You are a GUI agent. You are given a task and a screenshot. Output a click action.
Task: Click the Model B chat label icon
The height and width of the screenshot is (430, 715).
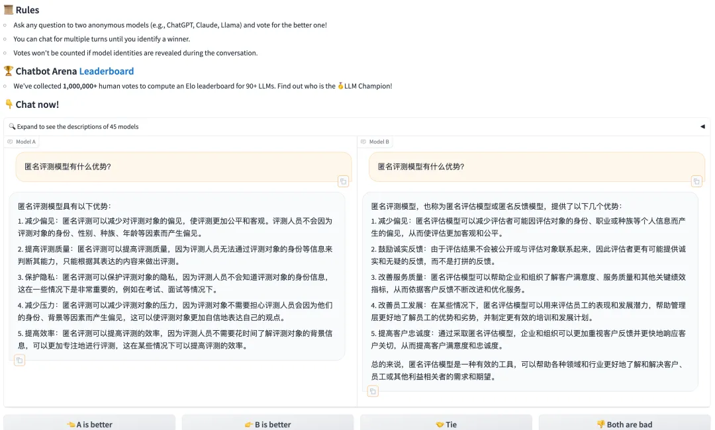(363, 142)
